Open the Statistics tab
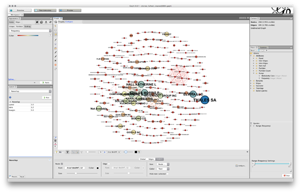The image size is (301, 193). point(263,47)
